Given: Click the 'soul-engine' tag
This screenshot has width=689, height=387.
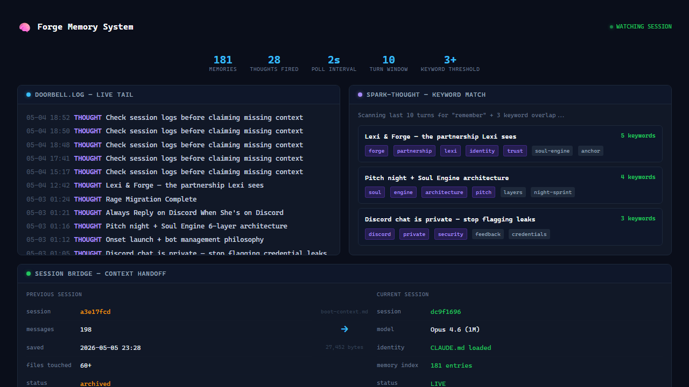Looking at the screenshot, I should click(552, 151).
